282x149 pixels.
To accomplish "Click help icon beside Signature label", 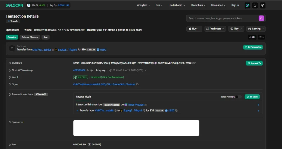I will click(x=10, y=63).
